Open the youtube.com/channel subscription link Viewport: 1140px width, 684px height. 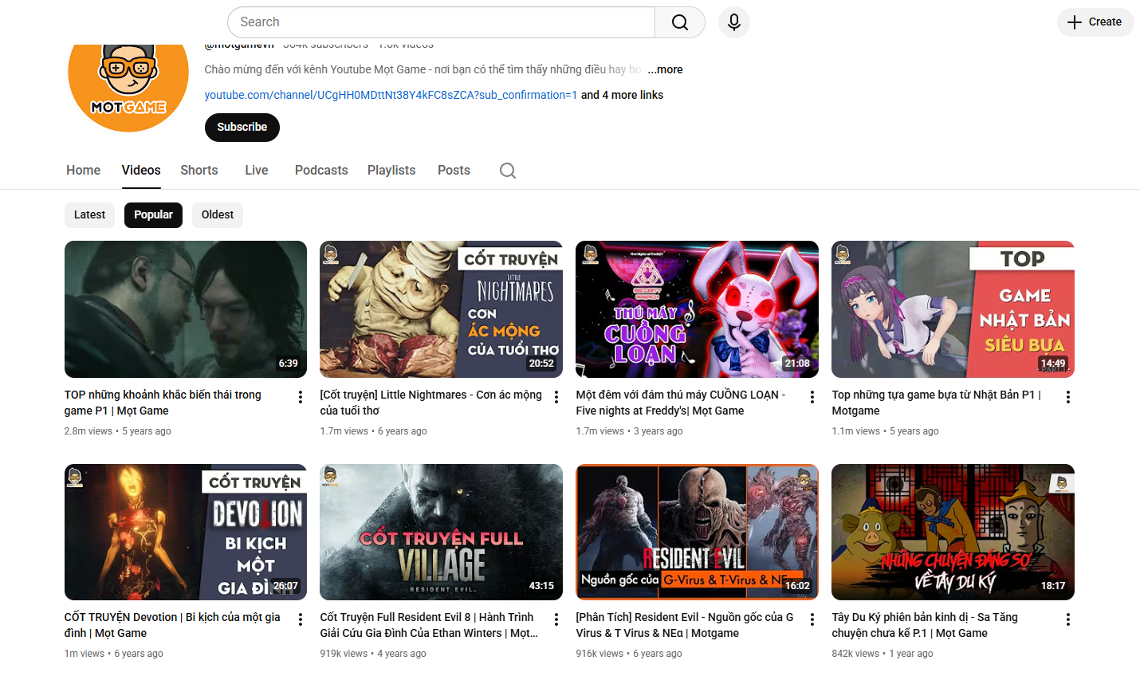point(390,95)
